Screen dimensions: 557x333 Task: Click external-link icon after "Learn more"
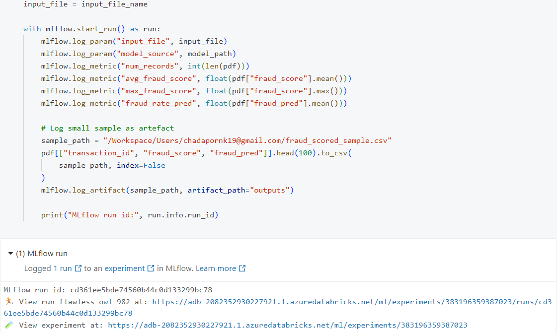(242, 268)
